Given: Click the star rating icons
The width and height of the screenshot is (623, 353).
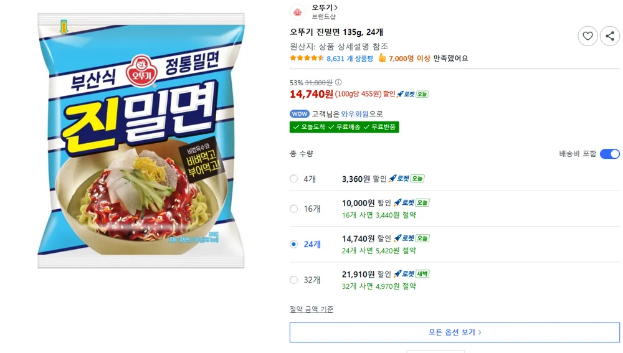Looking at the screenshot, I should [307, 59].
